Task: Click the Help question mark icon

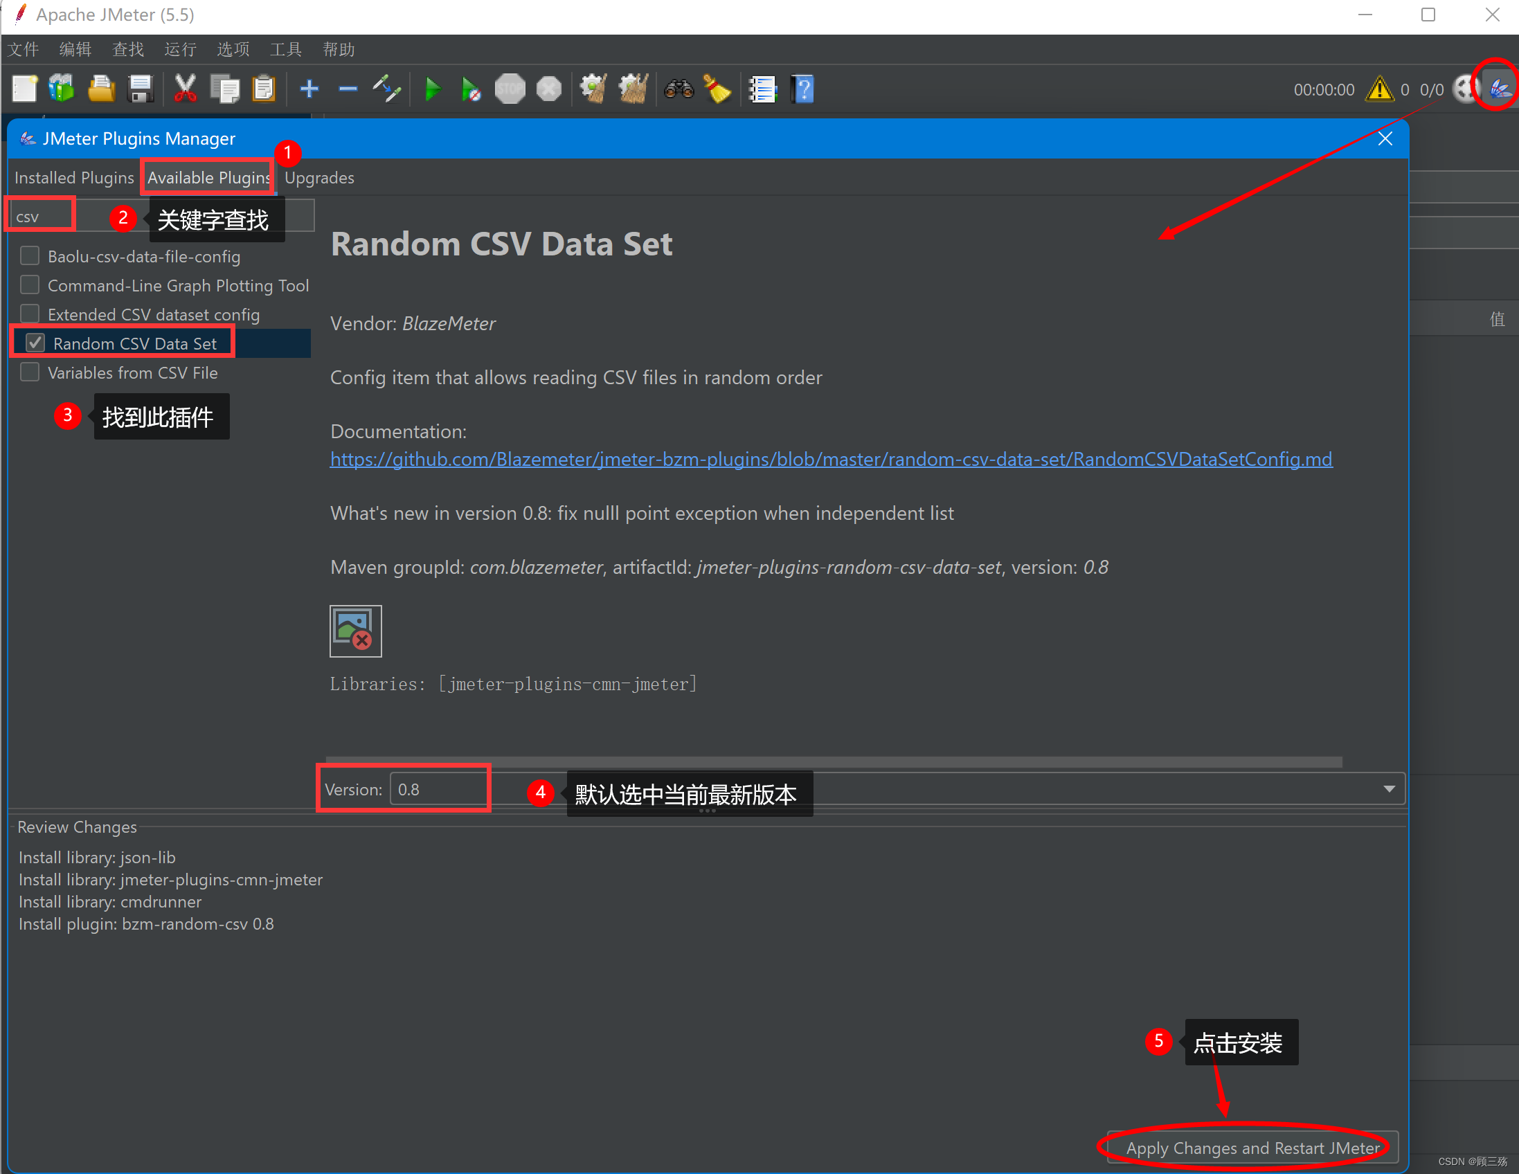Action: [x=802, y=89]
